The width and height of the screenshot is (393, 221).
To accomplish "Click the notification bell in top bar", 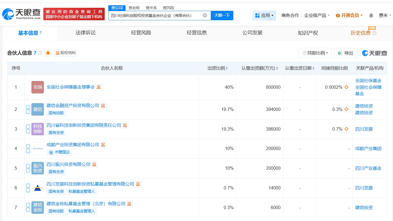I will 371,16.
